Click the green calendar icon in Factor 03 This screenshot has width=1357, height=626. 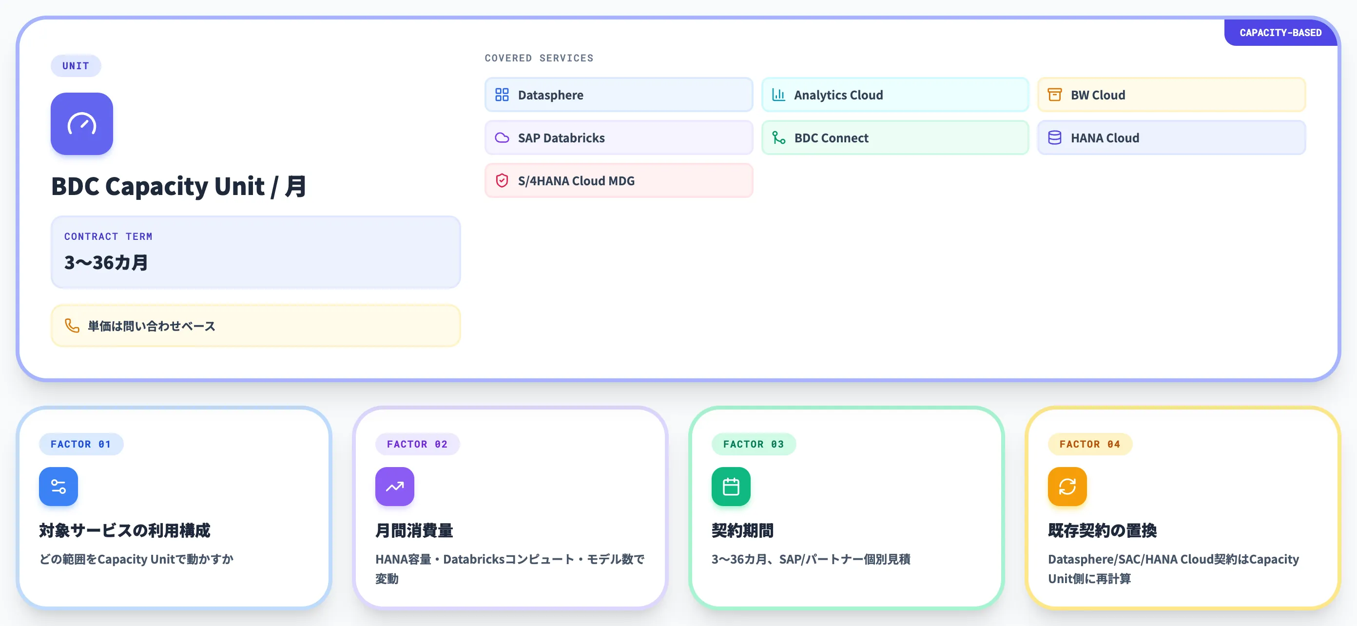[x=731, y=487]
